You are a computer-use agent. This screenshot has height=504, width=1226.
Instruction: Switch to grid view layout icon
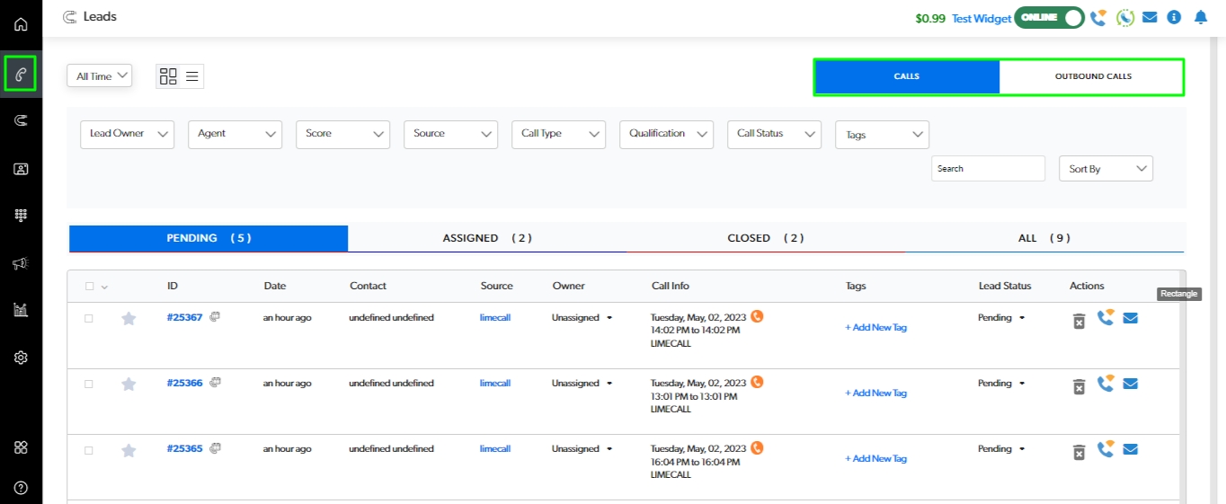point(168,76)
